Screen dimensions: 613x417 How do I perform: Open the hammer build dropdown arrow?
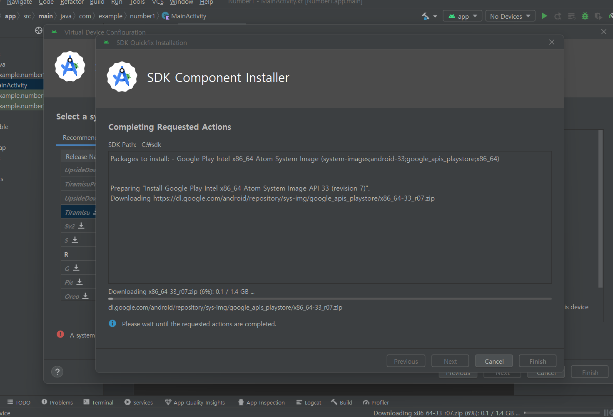point(435,17)
